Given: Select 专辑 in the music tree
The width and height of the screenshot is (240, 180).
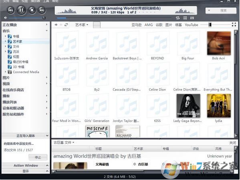Looking at the screenshot, I should [x=16, y=36].
